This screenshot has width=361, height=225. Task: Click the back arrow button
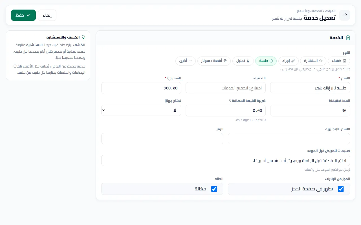(x=344, y=15)
